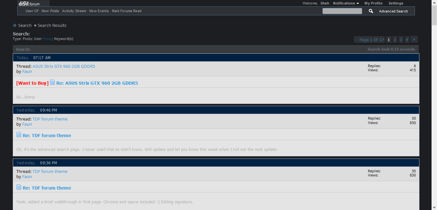Open thread ASUS Strix GTX 960 2GB GDDR5
The width and height of the screenshot is (437, 210).
[x=64, y=66]
